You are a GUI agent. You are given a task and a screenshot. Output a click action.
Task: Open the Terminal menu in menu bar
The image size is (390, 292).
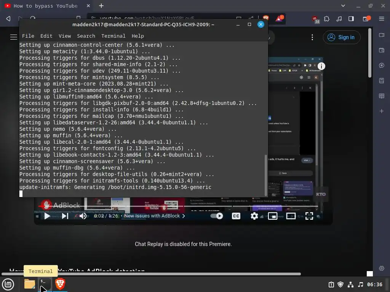(x=113, y=36)
